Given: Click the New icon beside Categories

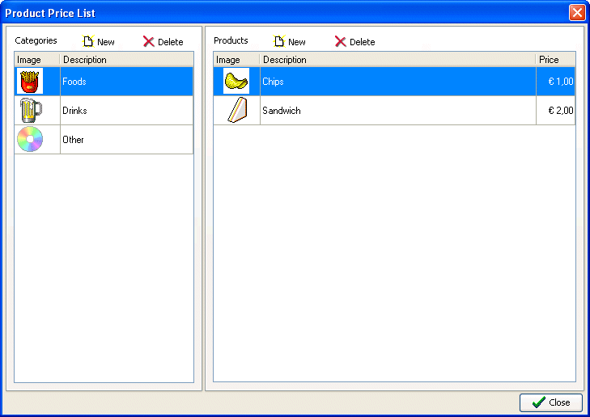Looking at the screenshot, I should (x=88, y=41).
